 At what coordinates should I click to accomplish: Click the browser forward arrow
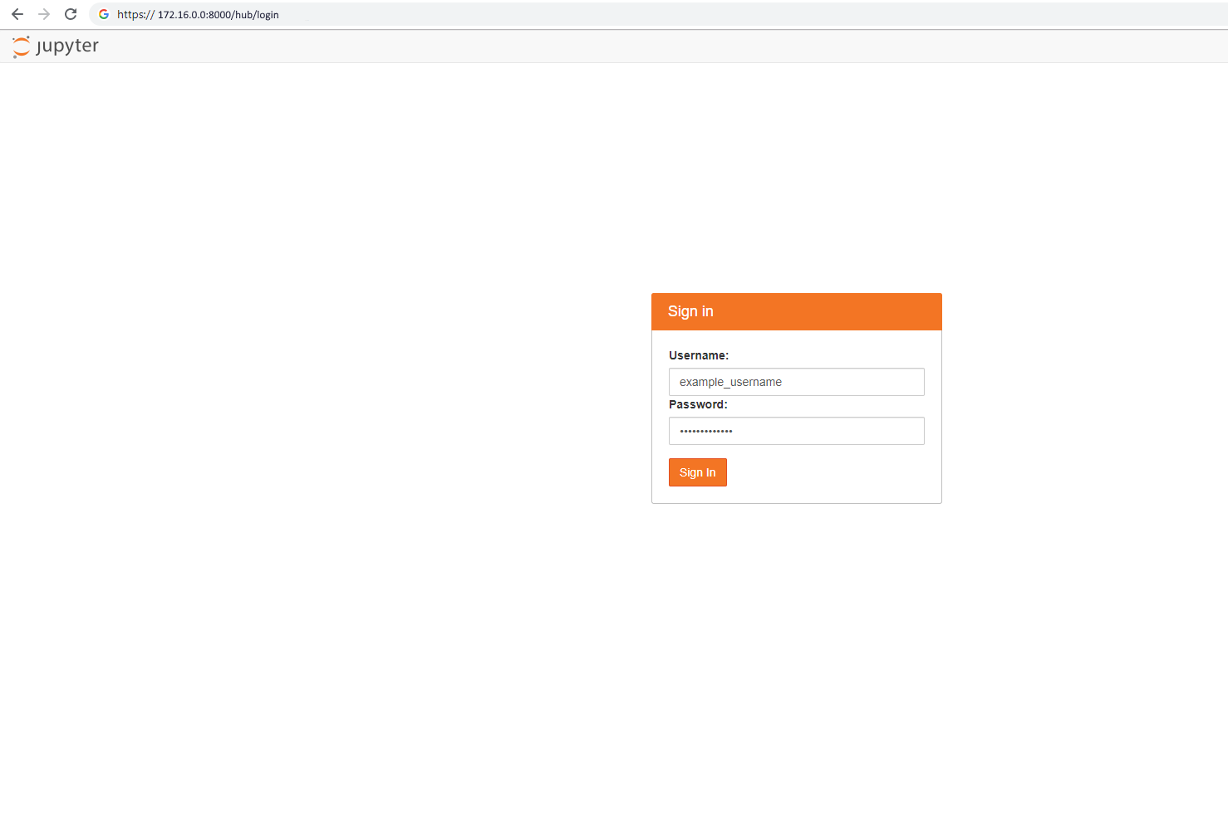tap(43, 14)
